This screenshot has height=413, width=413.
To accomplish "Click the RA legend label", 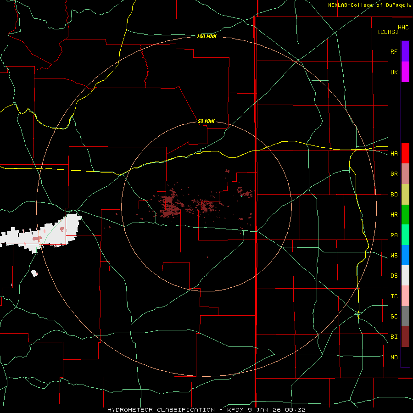I will click(x=394, y=235).
